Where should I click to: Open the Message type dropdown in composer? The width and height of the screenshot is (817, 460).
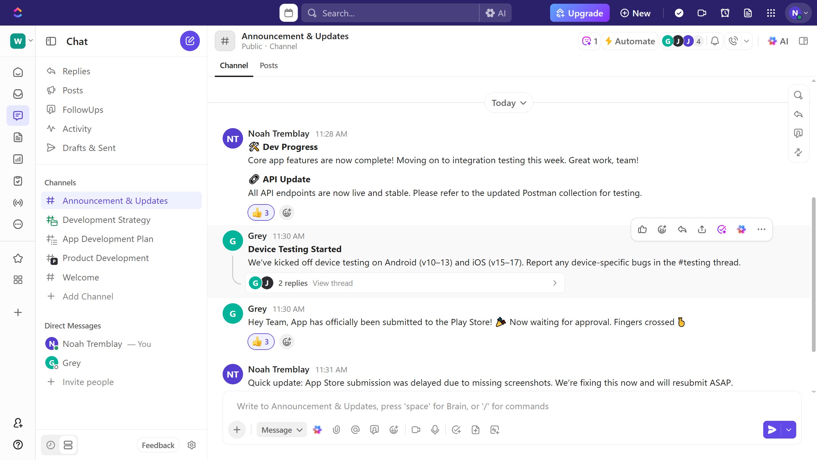282,430
